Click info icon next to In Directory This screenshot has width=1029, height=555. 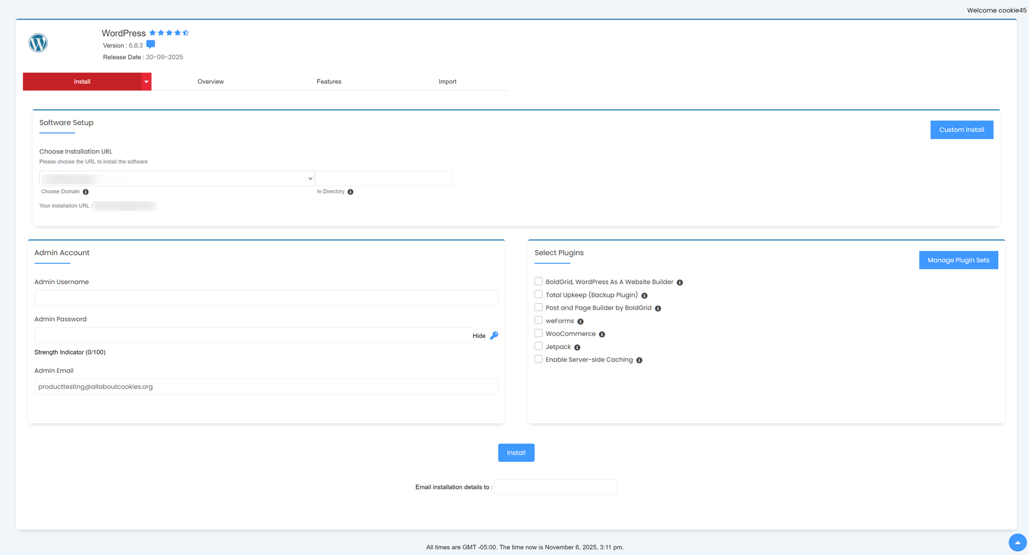click(x=350, y=192)
